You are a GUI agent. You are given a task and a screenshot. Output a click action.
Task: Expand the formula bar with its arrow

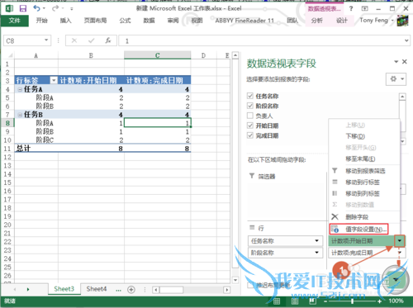[406, 40]
